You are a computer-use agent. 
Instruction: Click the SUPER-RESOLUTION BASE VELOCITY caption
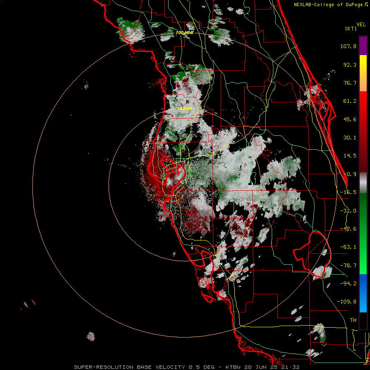(130, 367)
